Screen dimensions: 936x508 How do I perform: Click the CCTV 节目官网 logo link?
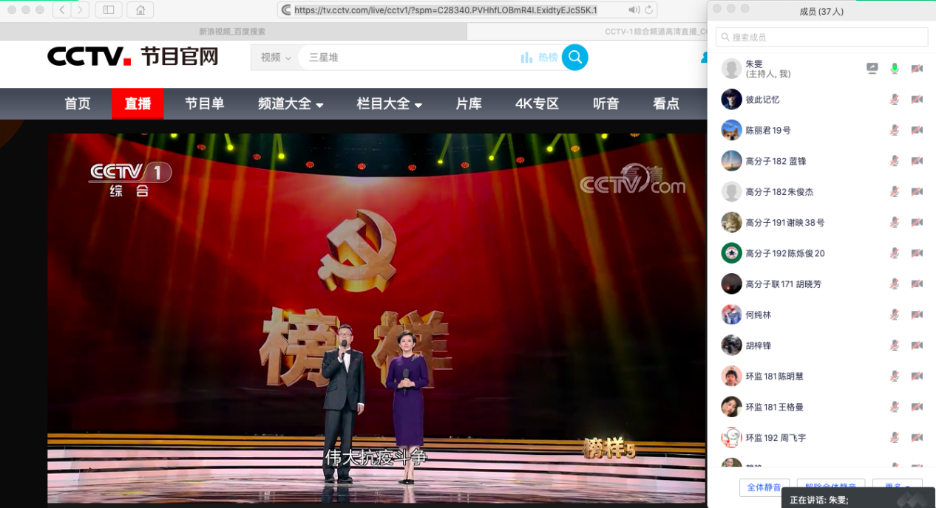tap(133, 57)
